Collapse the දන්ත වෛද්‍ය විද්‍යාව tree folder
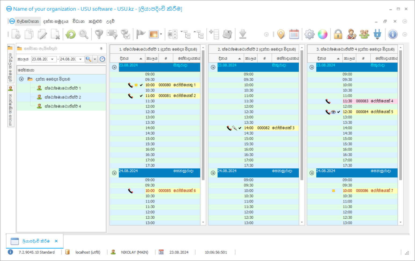This screenshot has height=261, width=415. pos(21,79)
